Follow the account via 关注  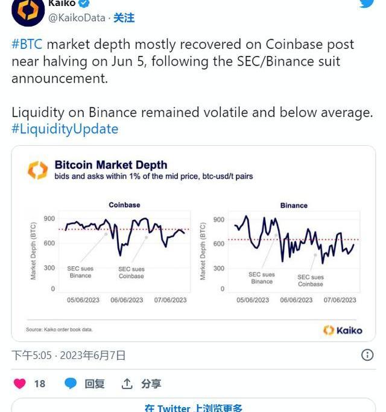click(124, 18)
